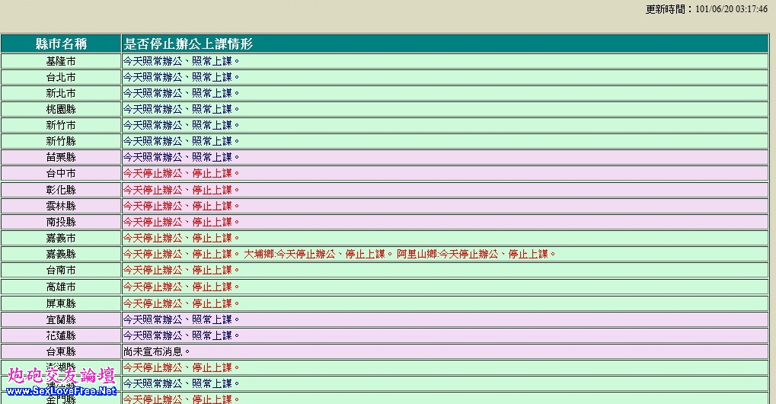Select the 台北市 county name cell

[x=61, y=77]
